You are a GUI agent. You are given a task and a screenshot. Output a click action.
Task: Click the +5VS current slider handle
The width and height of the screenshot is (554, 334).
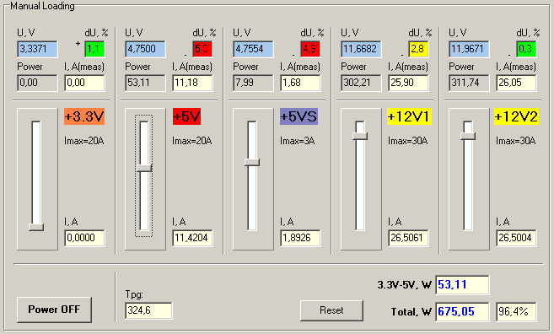pos(252,162)
